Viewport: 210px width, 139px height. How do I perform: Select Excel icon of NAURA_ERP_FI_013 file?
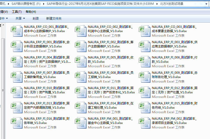[x=17, y=108]
